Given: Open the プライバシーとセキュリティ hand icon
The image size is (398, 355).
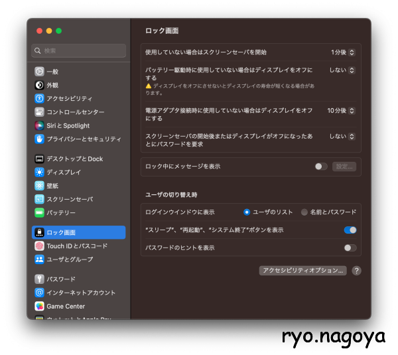Looking at the screenshot, I should point(40,139).
